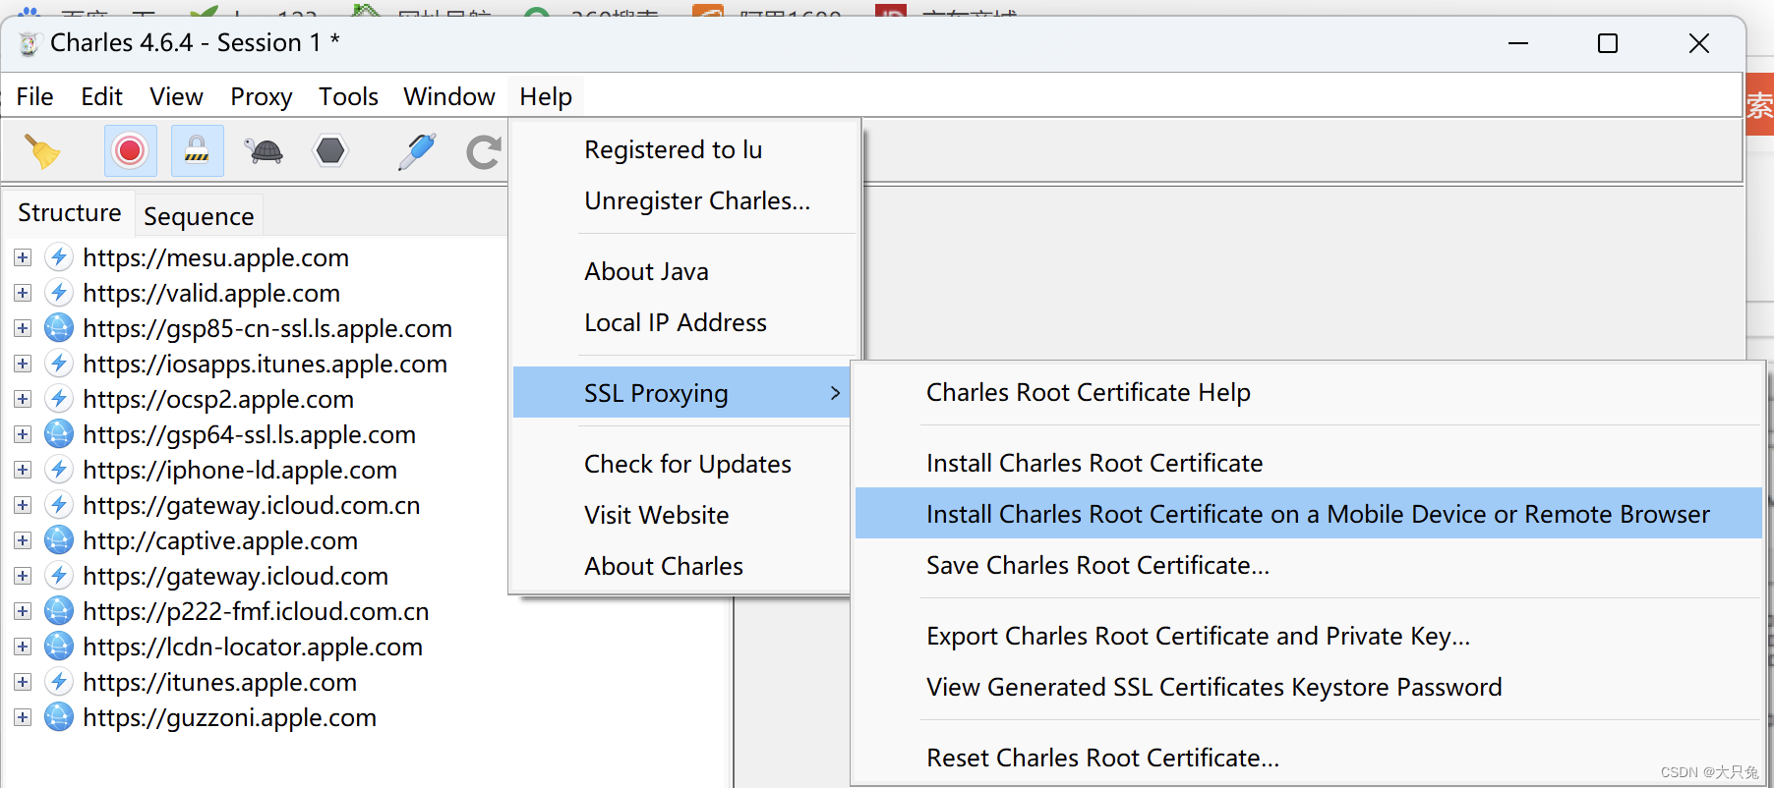Screen dimensions: 1774x788
Task: Expand the gsp64-ssl.ls.apple.com node
Action: pos(23,434)
